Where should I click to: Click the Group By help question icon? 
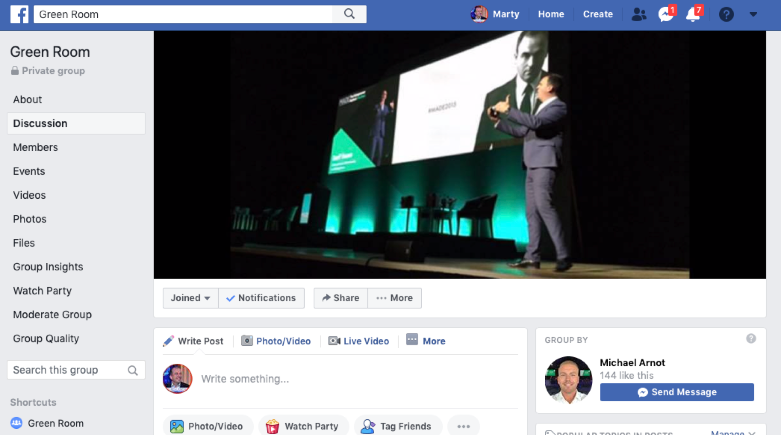(751, 339)
